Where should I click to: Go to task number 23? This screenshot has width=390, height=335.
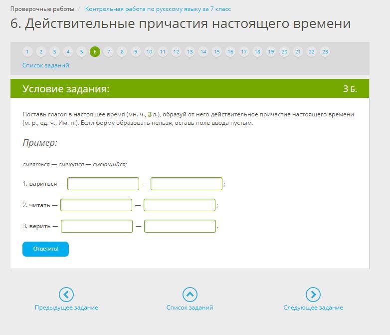[325, 52]
